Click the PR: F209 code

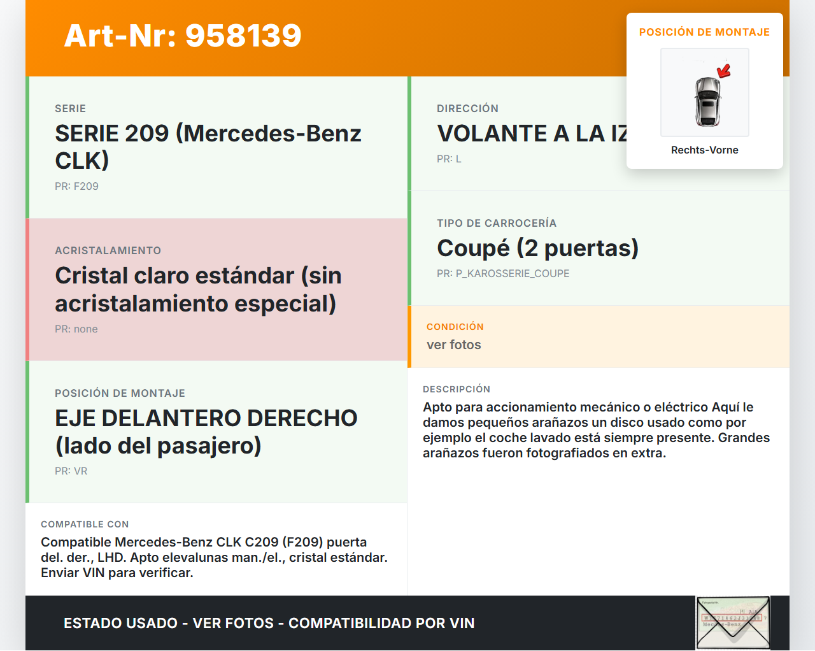76,186
